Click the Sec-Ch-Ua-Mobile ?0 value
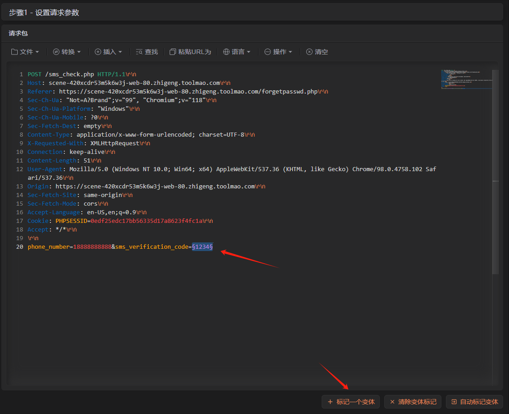Screen dimensions: 509x414 coord(94,117)
